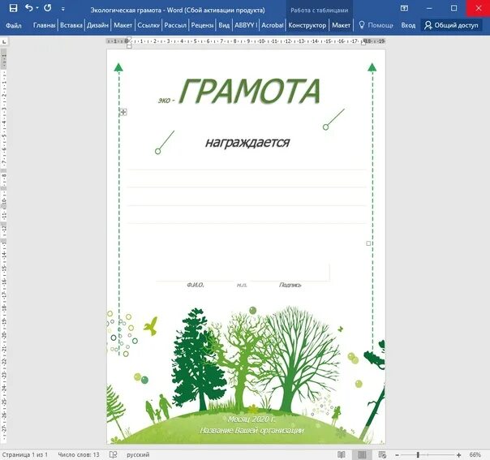Viewport: 490px width, 460px height.
Task: Click the table move handle
Action: click(123, 112)
